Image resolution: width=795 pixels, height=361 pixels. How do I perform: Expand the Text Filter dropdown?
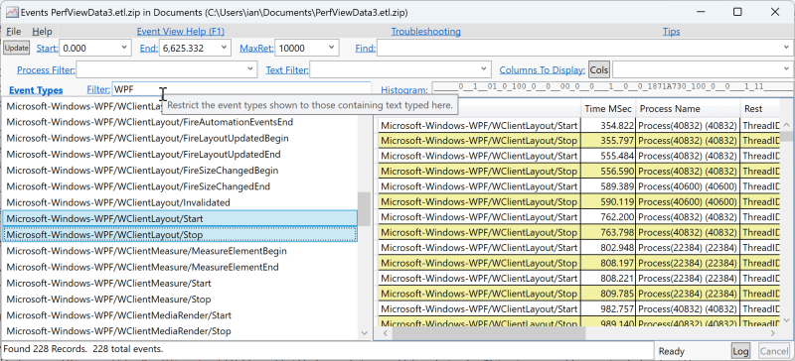click(x=485, y=68)
